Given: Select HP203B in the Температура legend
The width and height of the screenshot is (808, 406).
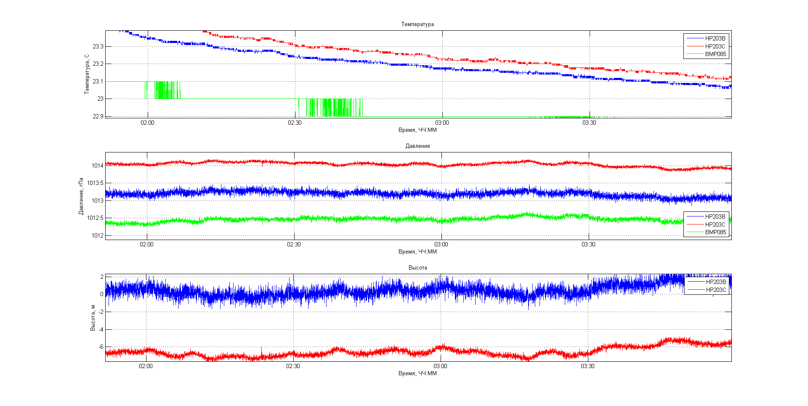Looking at the screenshot, I should pyautogui.click(x=715, y=39).
